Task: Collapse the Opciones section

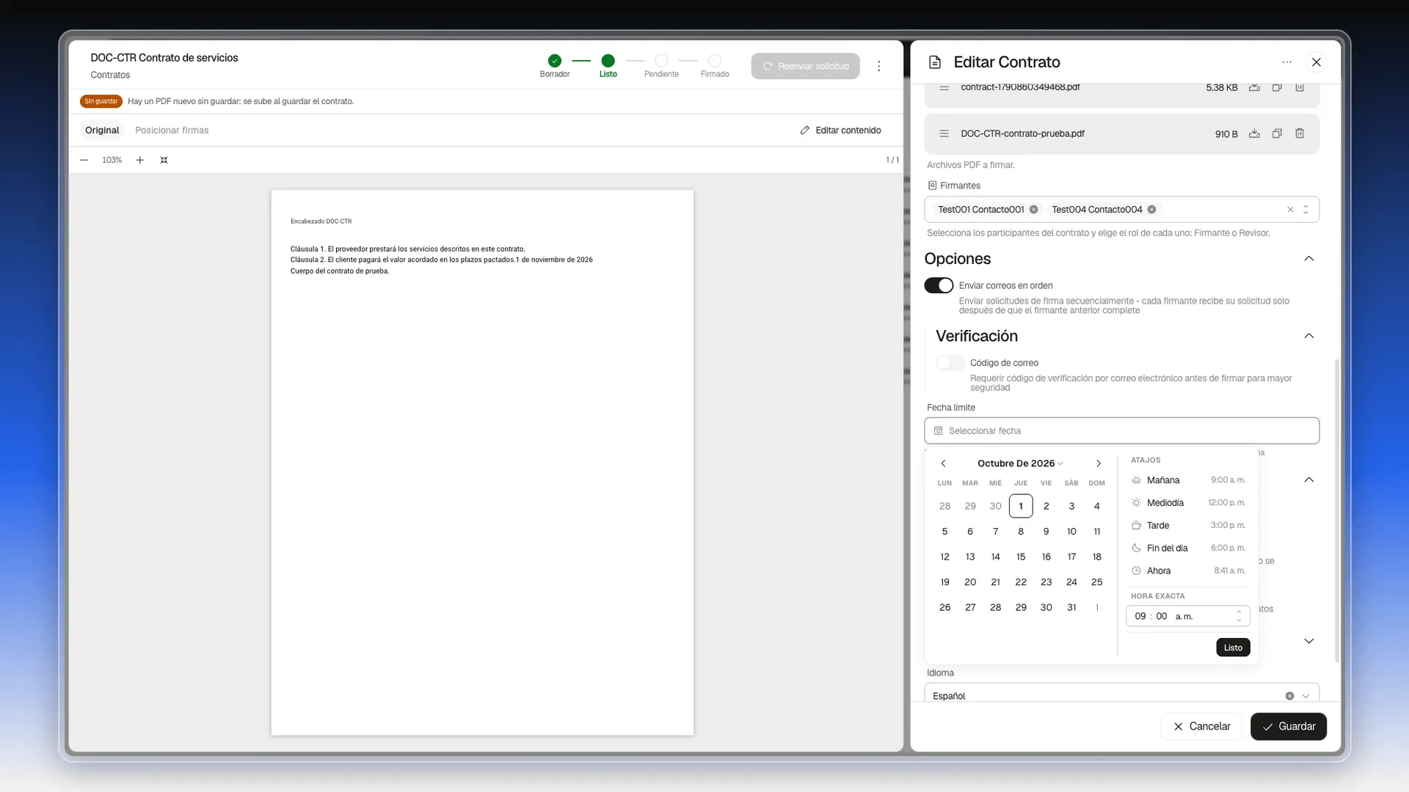Action: point(1308,259)
